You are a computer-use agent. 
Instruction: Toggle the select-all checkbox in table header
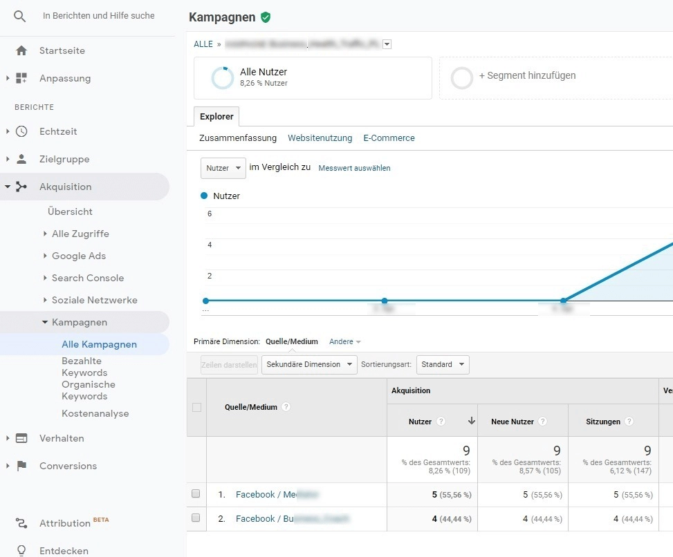pyautogui.click(x=196, y=408)
